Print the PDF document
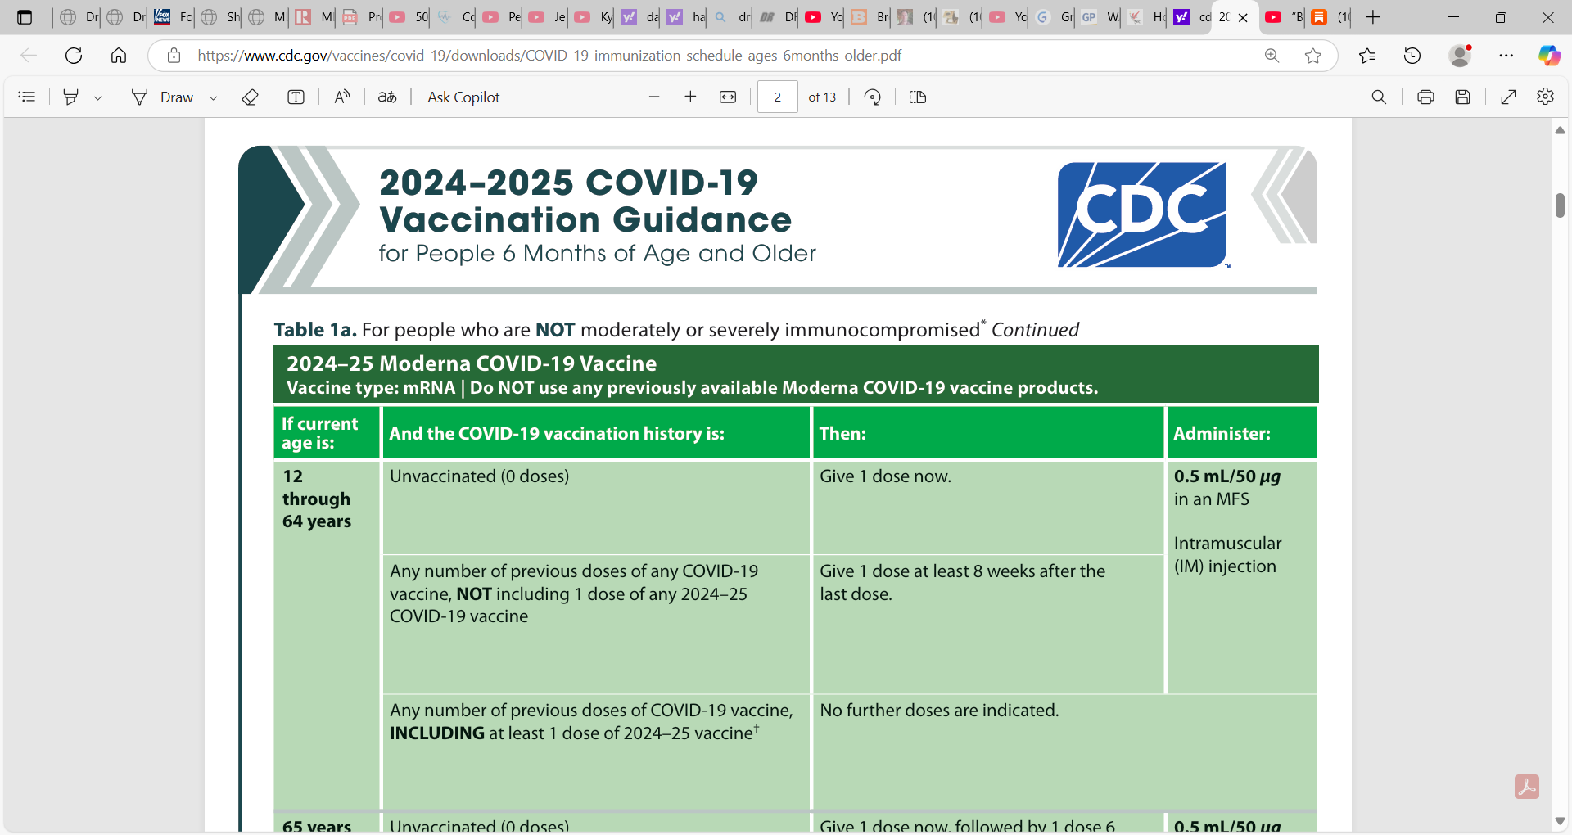The image size is (1572, 835). (x=1425, y=97)
